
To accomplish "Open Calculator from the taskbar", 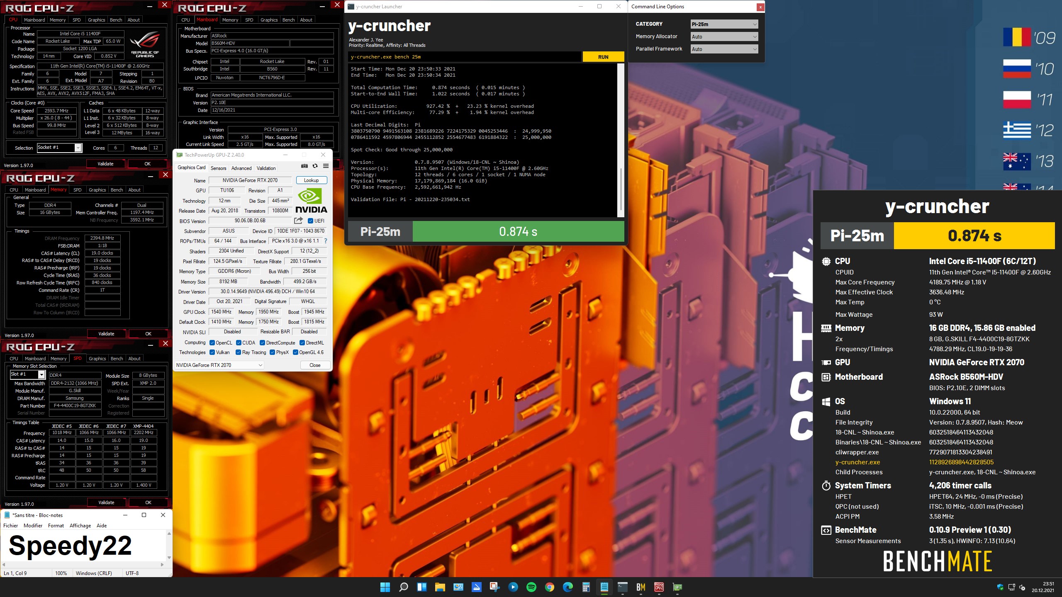I will click(x=586, y=587).
